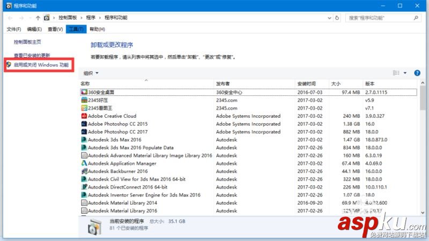Click the Control Panel icon in address bar
429x241 pixels.
[47, 18]
